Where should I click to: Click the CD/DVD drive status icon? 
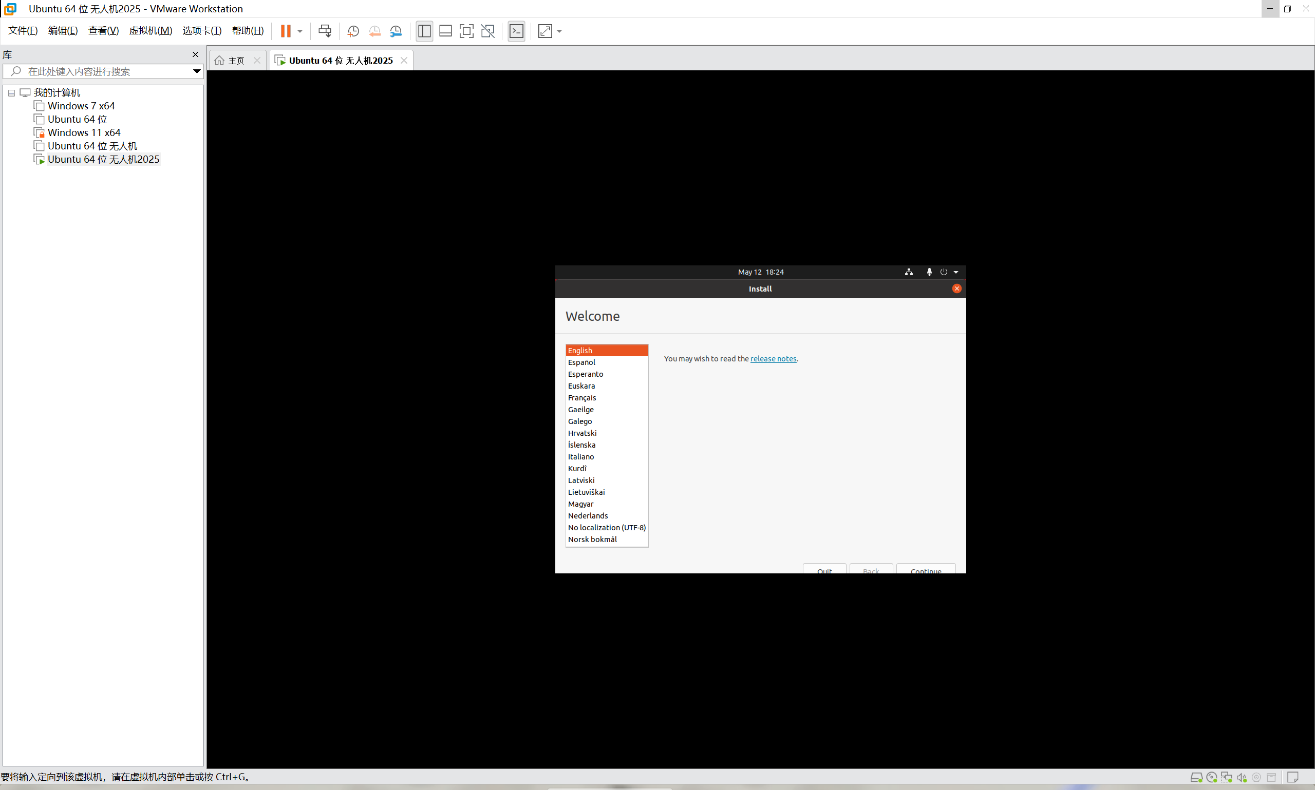click(1212, 777)
